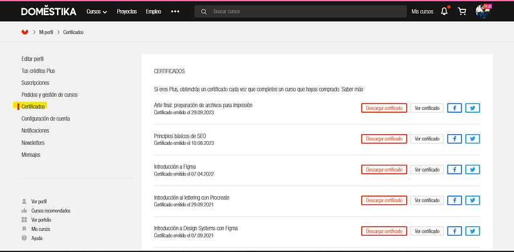Image resolution: width=514 pixels, height=252 pixels.
Task: Click the Domestika logo in header
Action: click(x=48, y=11)
